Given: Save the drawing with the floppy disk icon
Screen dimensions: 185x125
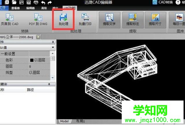Looking at the screenshot, I should (x=21, y=2).
